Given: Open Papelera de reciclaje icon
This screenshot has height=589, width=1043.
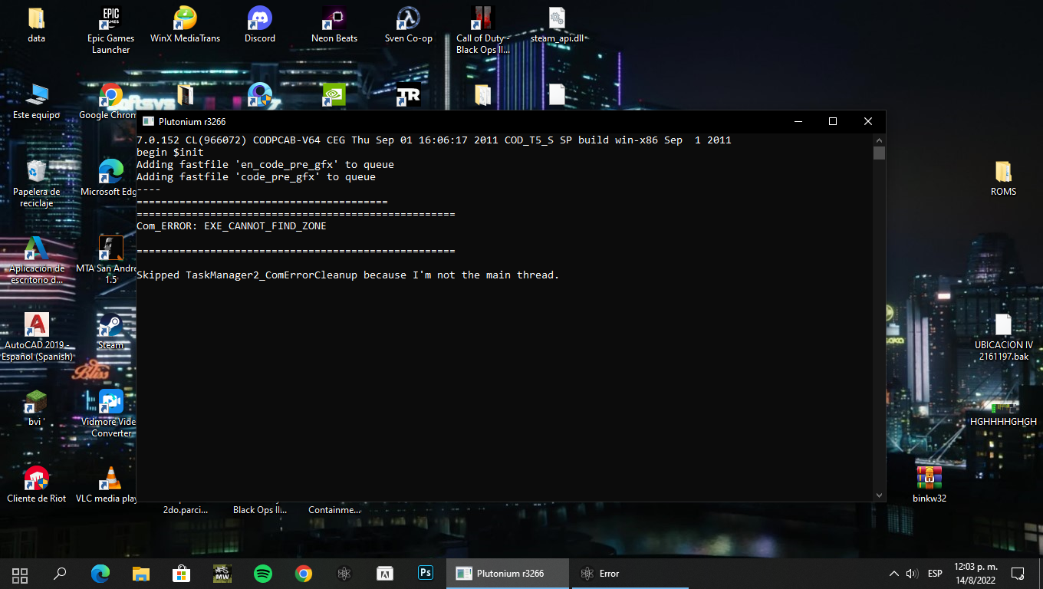Looking at the screenshot, I should point(36,183).
